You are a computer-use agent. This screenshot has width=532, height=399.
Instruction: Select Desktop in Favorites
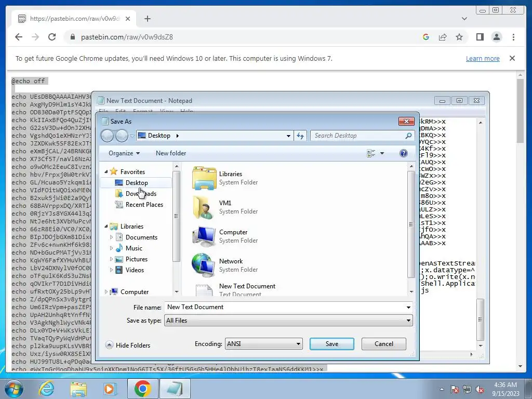tap(136, 183)
